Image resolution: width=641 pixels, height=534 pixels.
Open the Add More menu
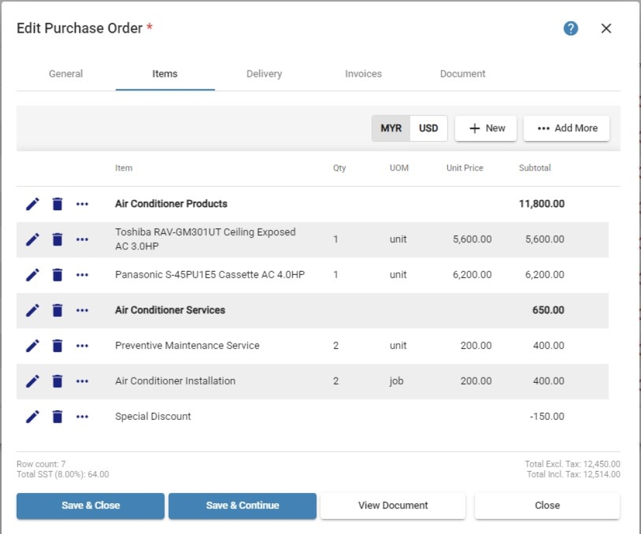point(567,128)
